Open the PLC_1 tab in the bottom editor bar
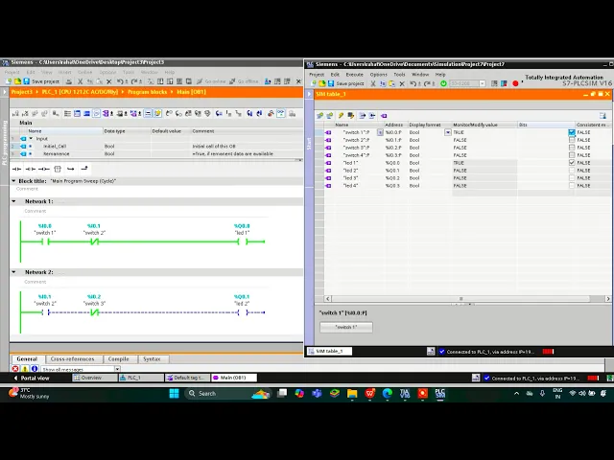This screenshot has width=614, height=460. (141, 378)
